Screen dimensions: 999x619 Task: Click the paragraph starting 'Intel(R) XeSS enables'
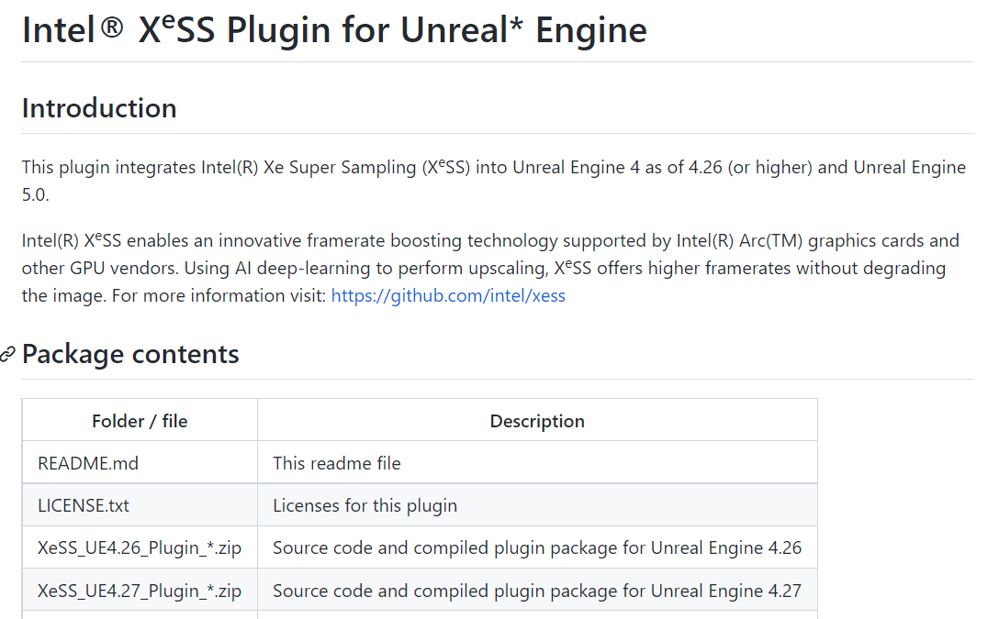[490, 268]
